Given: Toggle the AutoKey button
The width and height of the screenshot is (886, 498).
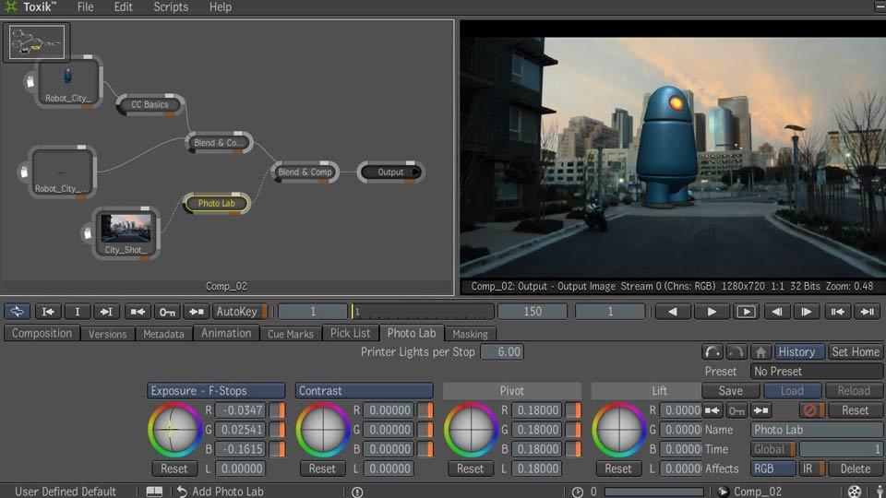Looking at the screenshot, I should (241, 312).
